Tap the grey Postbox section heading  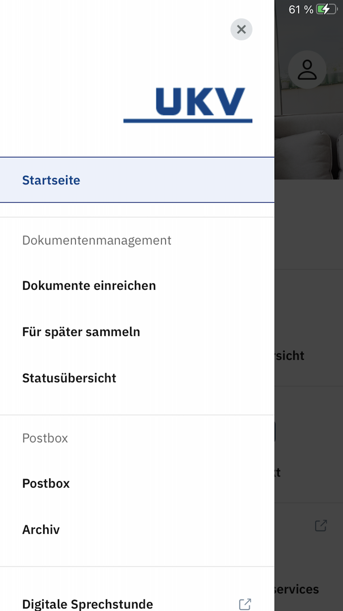point(45,438)
